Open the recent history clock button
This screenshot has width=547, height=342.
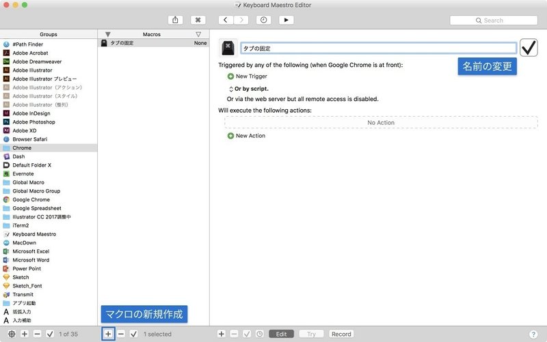(x=263, y=20)
